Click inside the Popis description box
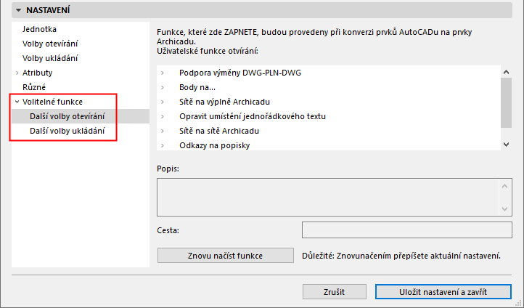Viewport: 524px width, 308px height. coord(327,196)
